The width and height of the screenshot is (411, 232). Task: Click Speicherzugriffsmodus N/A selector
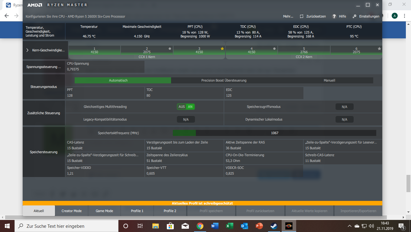pyautogui.click(x=345, y=107)
